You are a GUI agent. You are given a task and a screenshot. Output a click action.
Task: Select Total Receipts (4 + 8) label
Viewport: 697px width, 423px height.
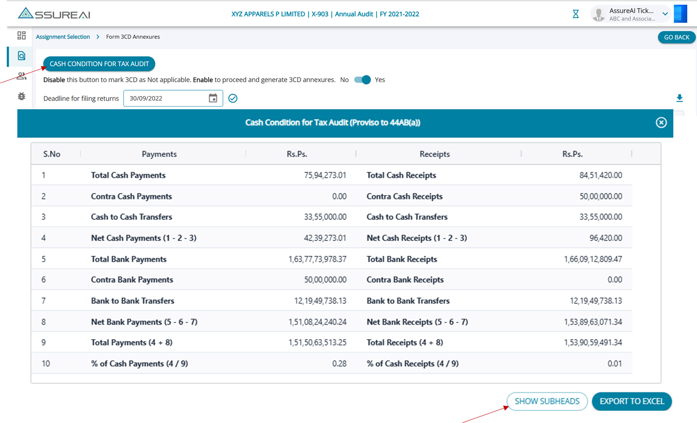click(x=405, y=343)
